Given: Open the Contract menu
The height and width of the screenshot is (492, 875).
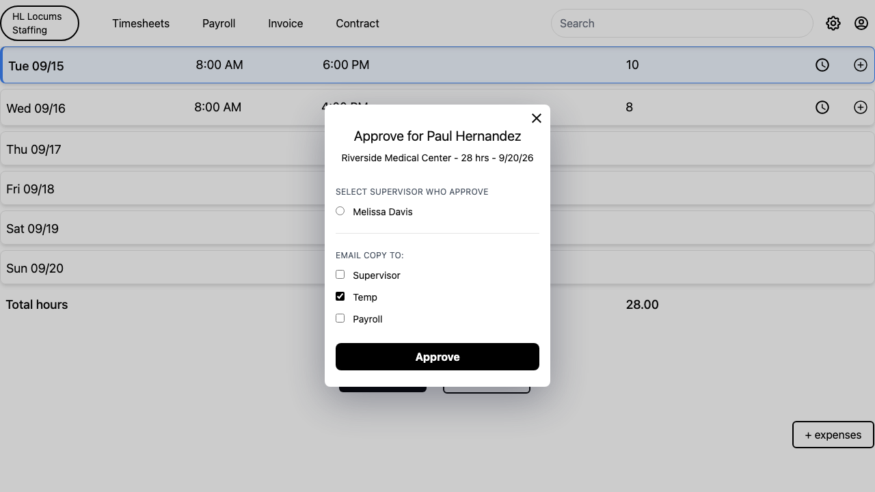Looking at the screenshot, I should pyautogui.click(x=358, y=23).
